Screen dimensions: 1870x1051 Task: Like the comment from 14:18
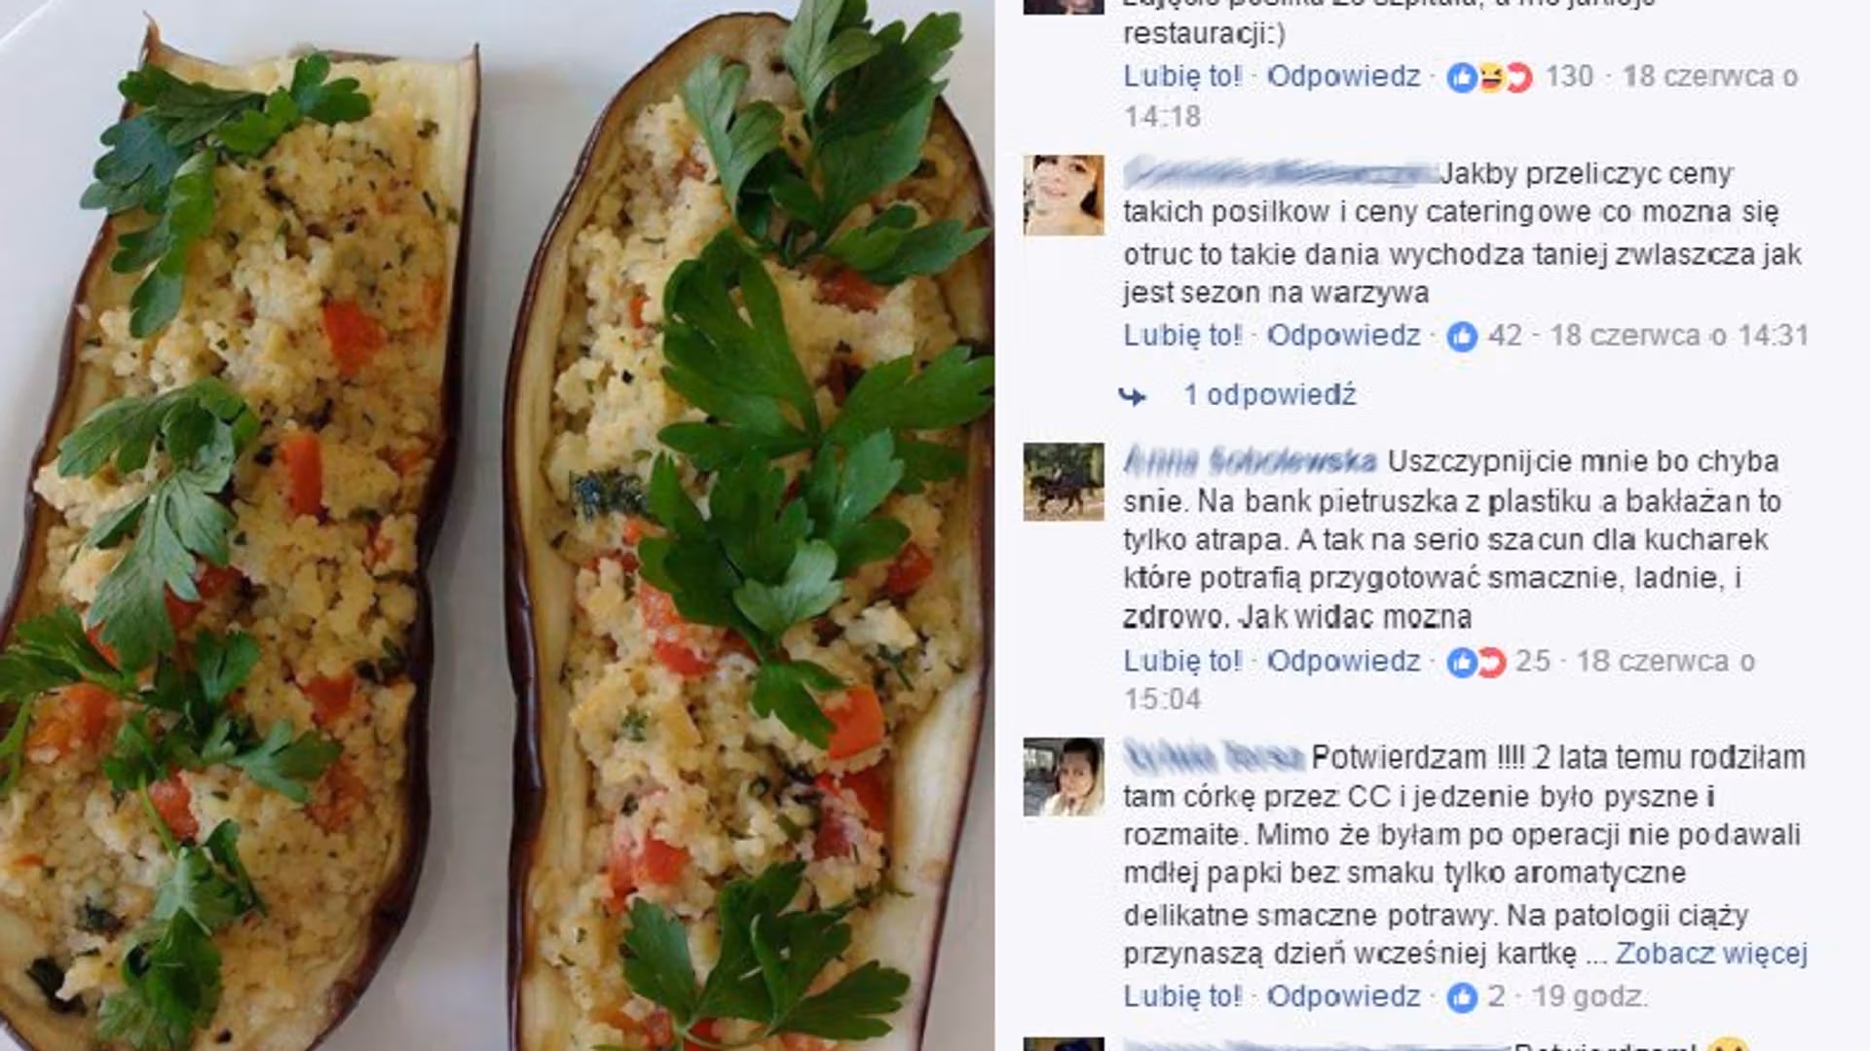point(1182,76)
